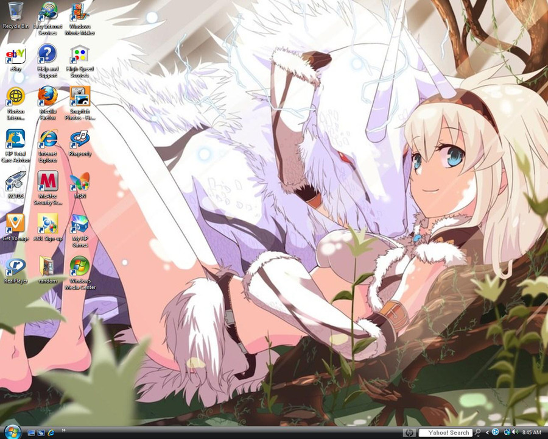
Task: Open the Recycle Bin icon
Action: click(x=15, y=15)
